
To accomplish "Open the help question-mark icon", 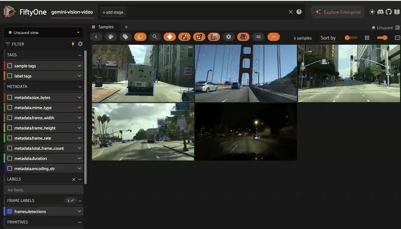I will (x=299, y=12).
